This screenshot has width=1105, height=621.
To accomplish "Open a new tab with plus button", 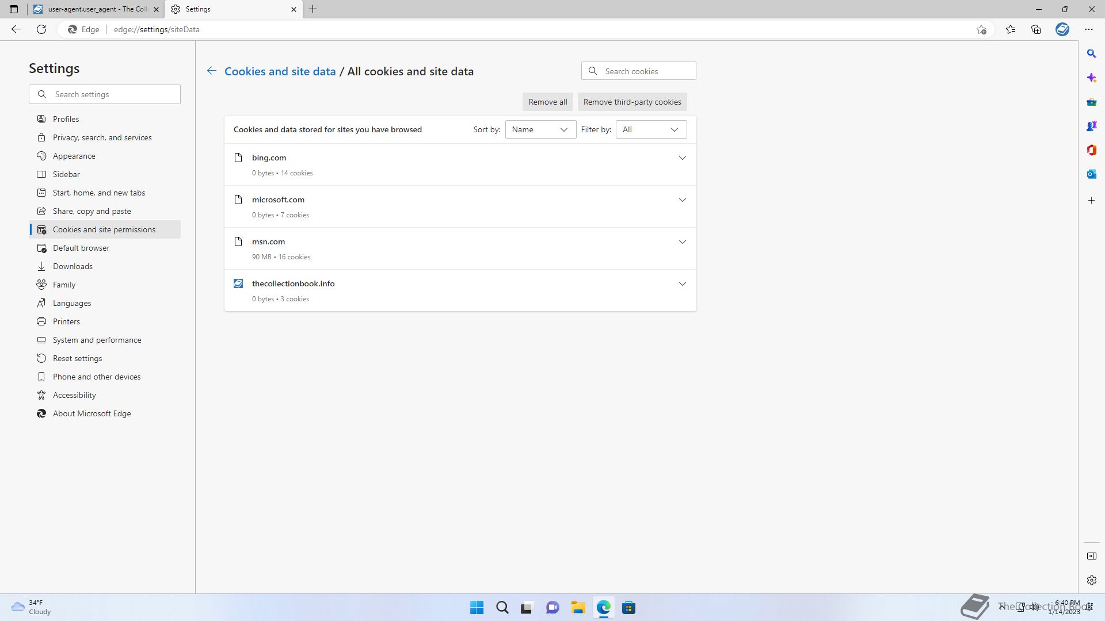I will pos(313,9).
